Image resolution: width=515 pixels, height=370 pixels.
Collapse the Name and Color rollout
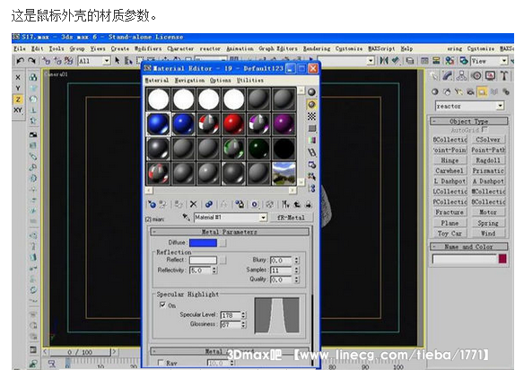[x=468, y=246]
